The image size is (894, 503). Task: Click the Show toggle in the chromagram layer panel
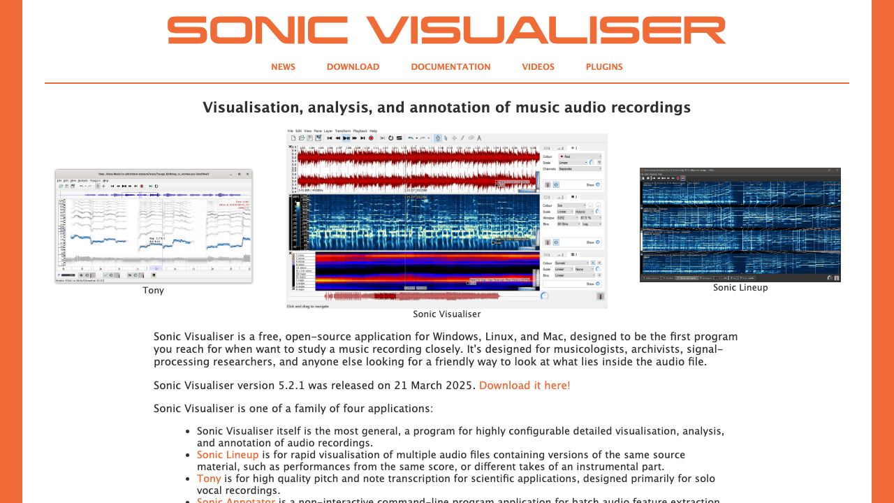pyautogui.click(x=598, y=284)
